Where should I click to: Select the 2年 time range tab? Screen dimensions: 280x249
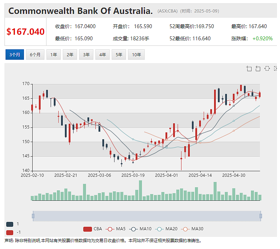pyautogui.click(x=70, y=55)
